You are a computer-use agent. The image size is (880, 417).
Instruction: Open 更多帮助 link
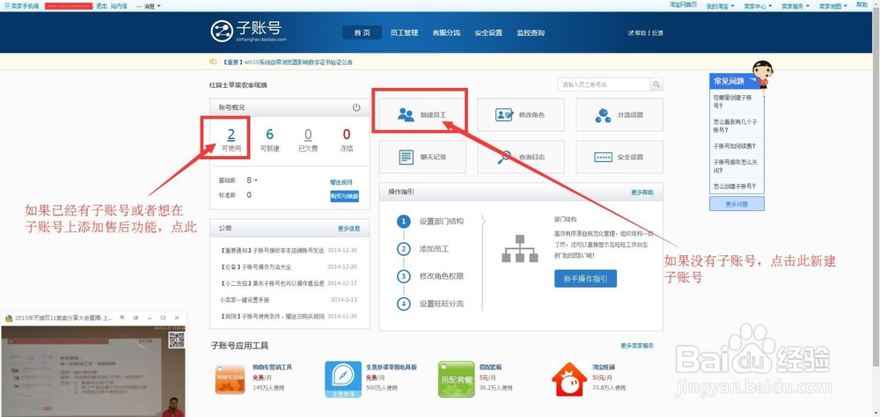tap(642, 192)
